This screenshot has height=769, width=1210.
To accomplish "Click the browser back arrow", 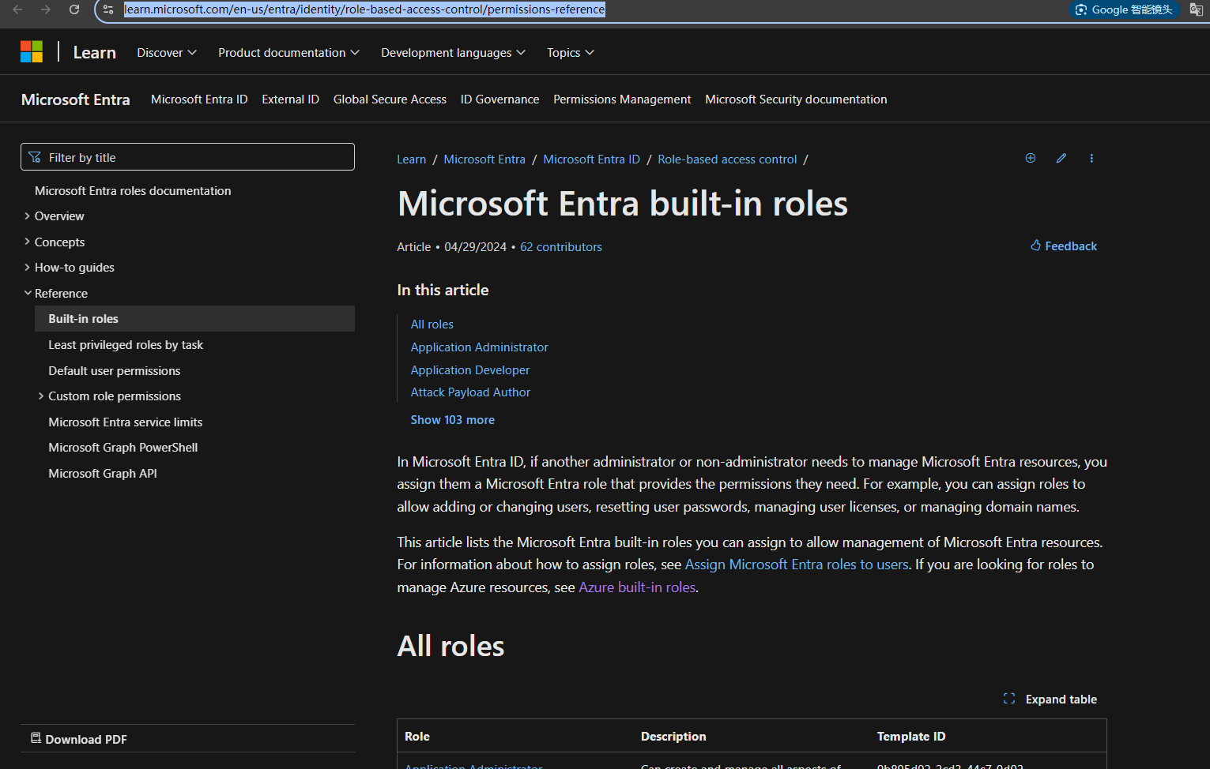I will 17,9.
